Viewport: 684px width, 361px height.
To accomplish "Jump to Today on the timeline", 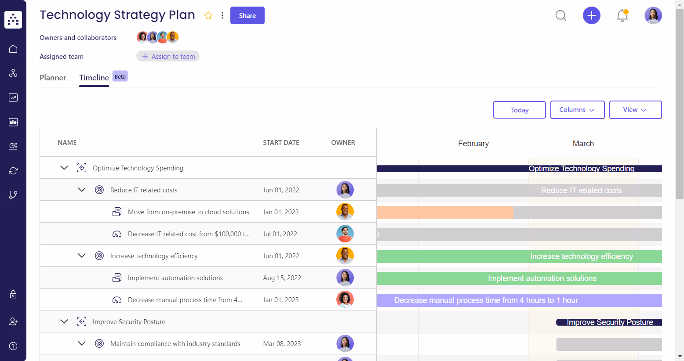I will coord(519,110).
